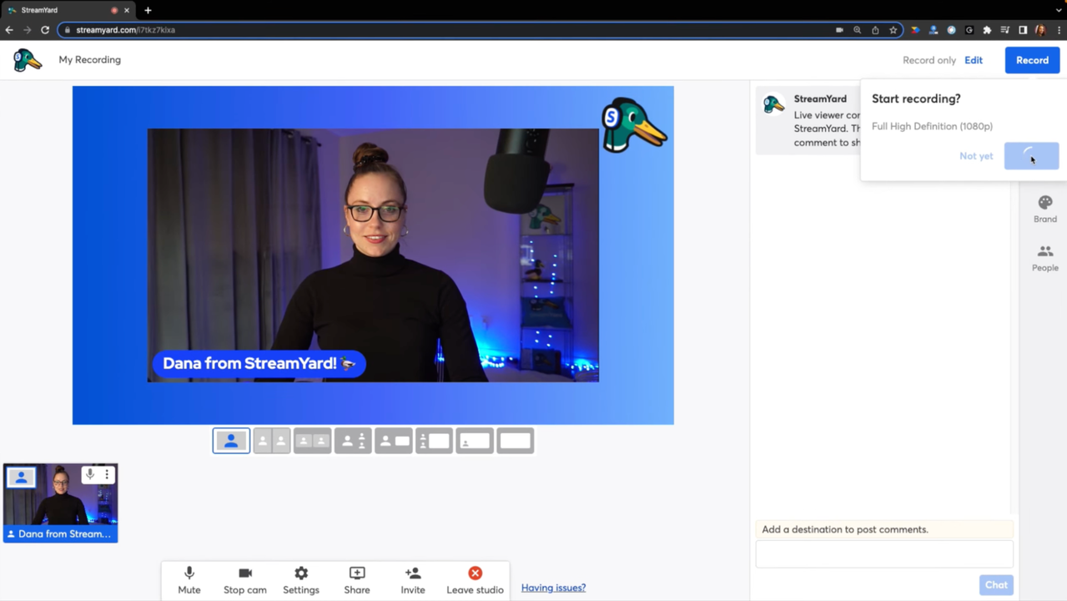Leave the studio

click(x=475, y=579)
